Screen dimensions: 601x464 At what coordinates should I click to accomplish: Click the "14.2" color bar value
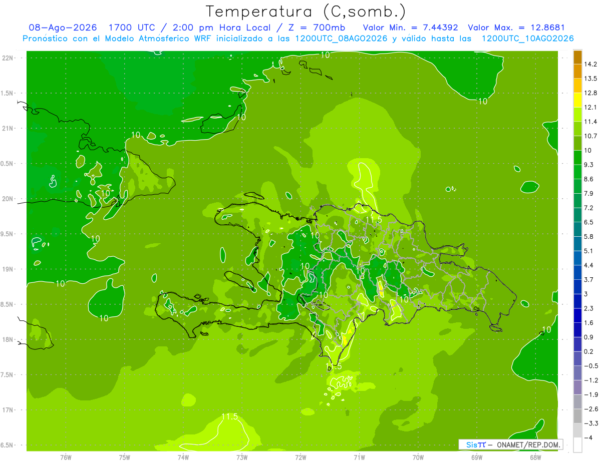click(590, 64)
